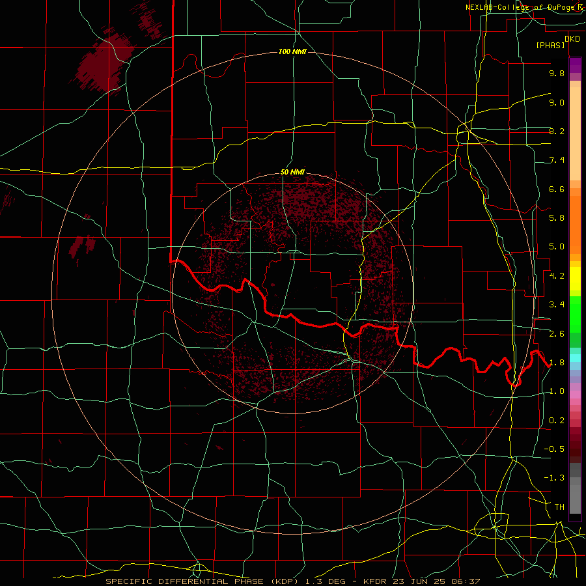This screenshot has width=586, height=586.
Task: Click the -0.5 legend value
Action: (554, 449)
